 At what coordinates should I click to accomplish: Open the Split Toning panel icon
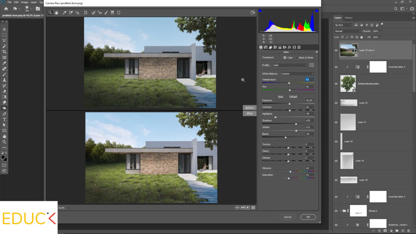click(280, 47)
